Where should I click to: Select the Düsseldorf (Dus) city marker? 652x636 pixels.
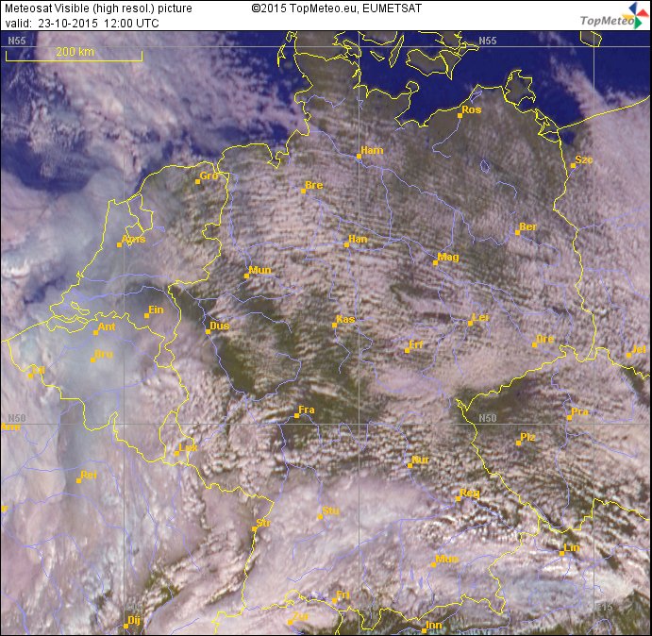(208, 331)
